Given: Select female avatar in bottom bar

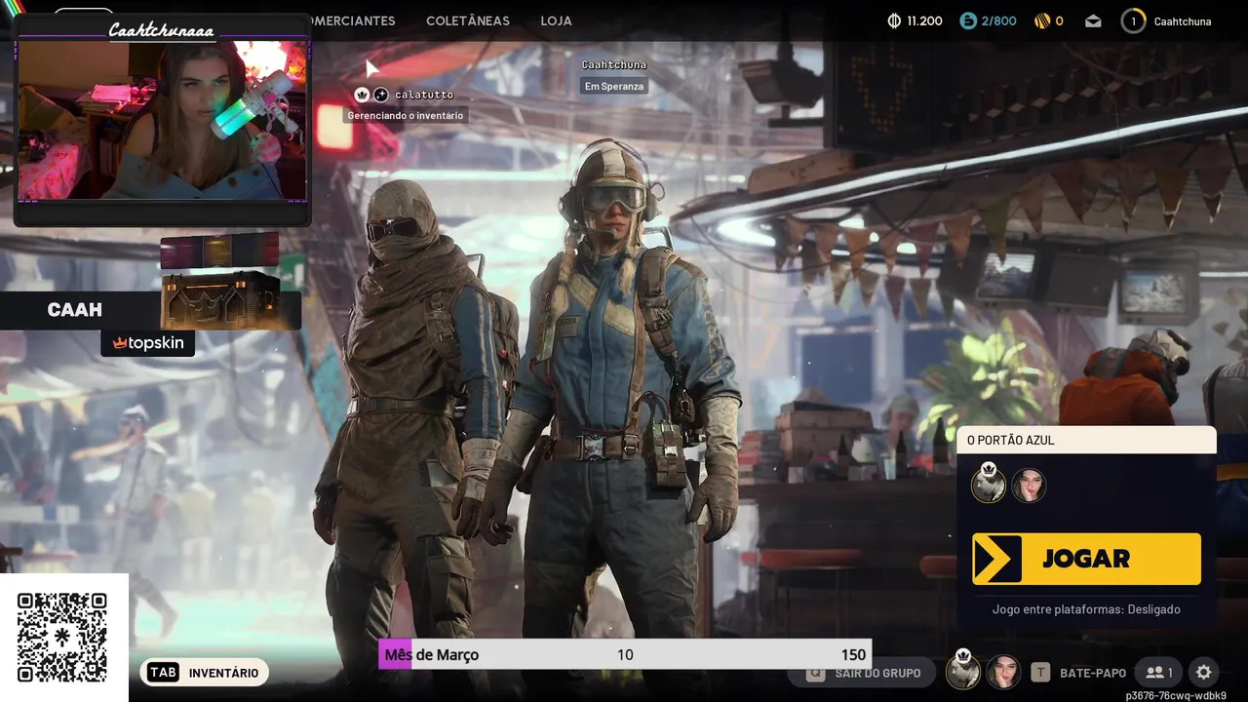Looking at the screenshot, I should click(1003, 672).
